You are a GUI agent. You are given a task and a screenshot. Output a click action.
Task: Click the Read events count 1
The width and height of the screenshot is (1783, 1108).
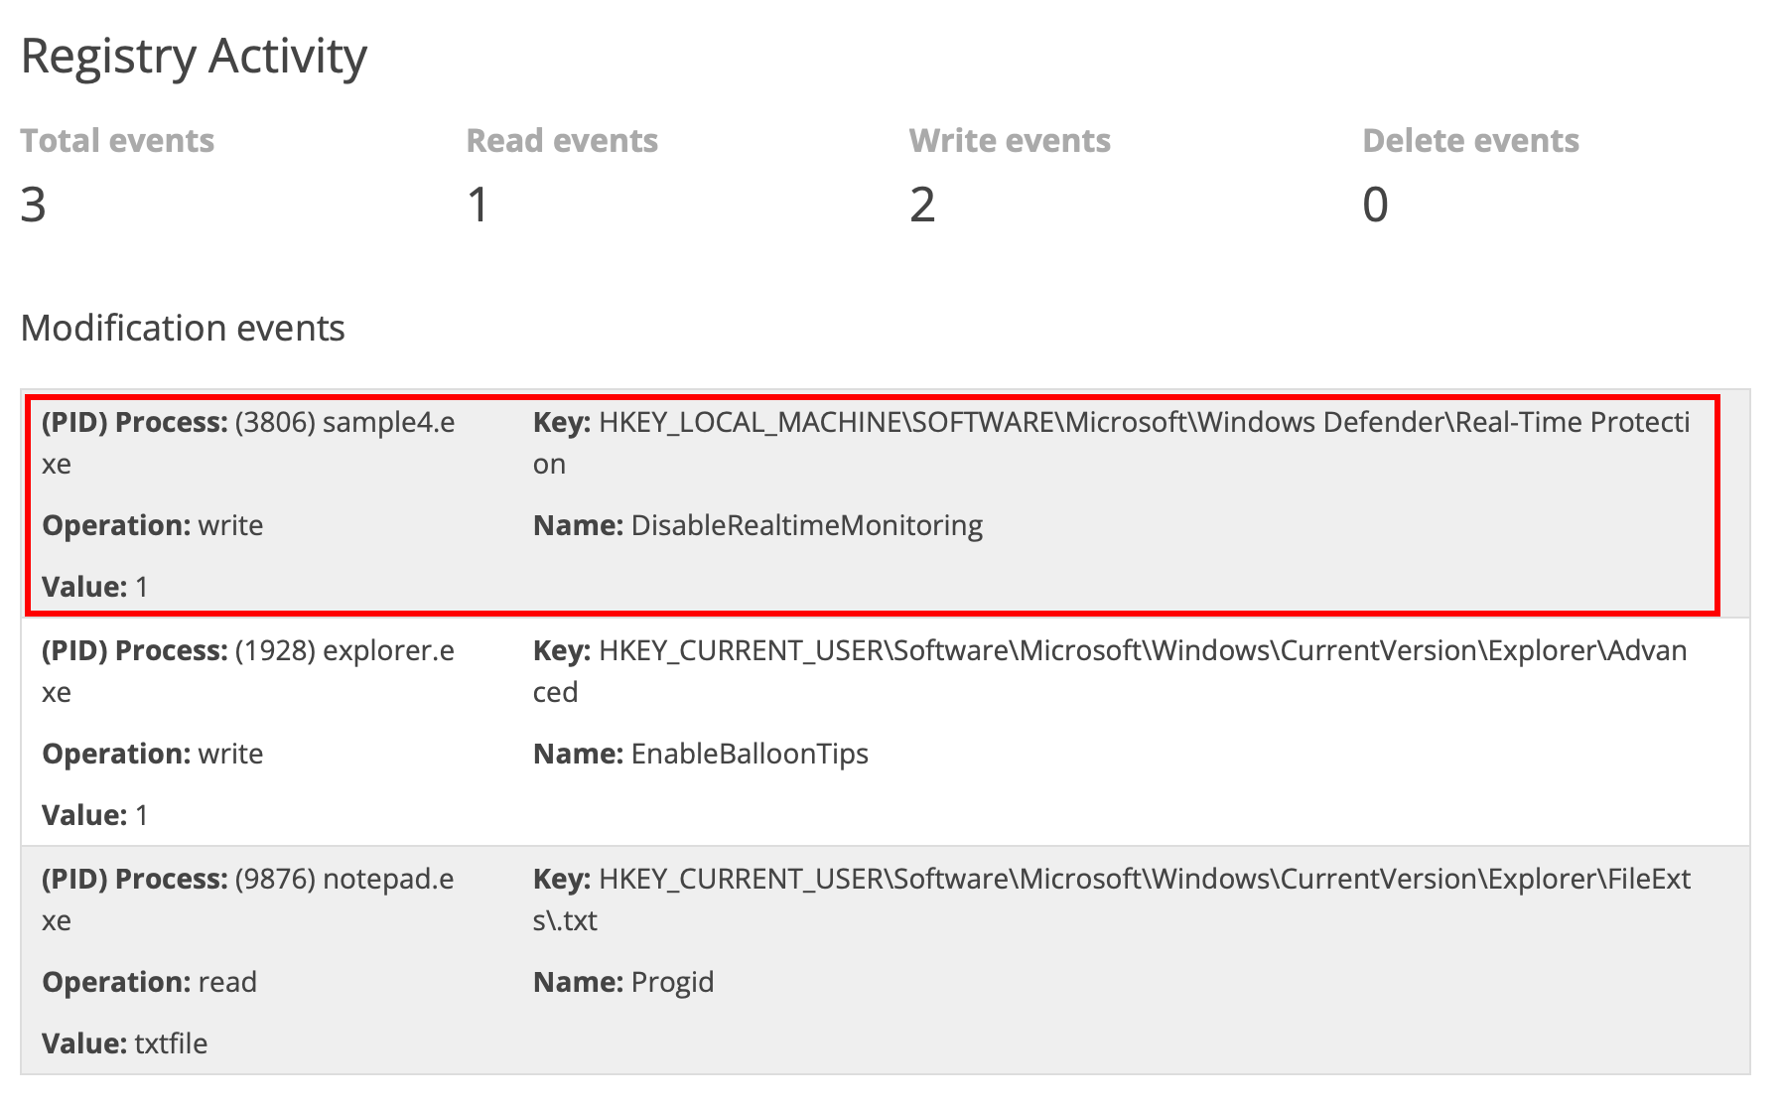479,205
